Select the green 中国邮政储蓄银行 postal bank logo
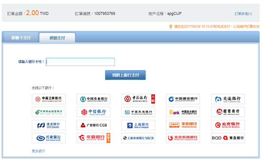Viewport: 262px width, 160px height. (x=49, y=112)
